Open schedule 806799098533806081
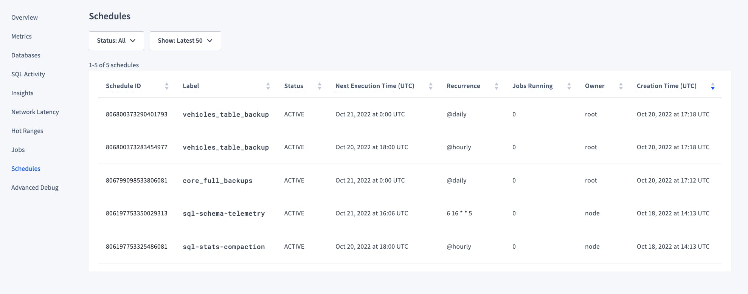Image resolution: width=748 pixels, height=294 pixels. coord(137,180)
